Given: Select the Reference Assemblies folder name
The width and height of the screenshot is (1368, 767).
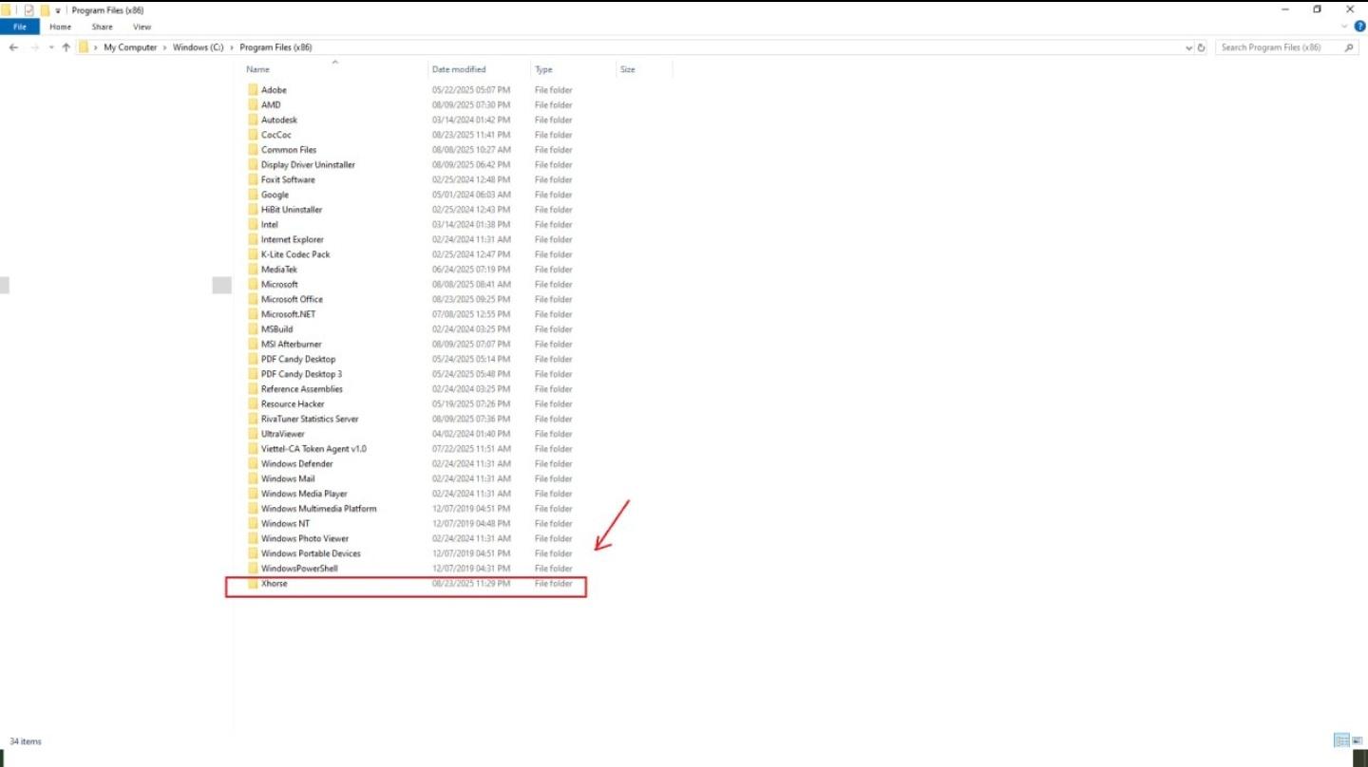Looking at the screenshot, I should pos(302,389).
